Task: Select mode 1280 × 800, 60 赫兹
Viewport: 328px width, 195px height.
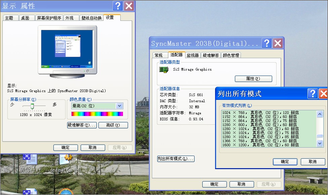Action: (x=269, y=125)
